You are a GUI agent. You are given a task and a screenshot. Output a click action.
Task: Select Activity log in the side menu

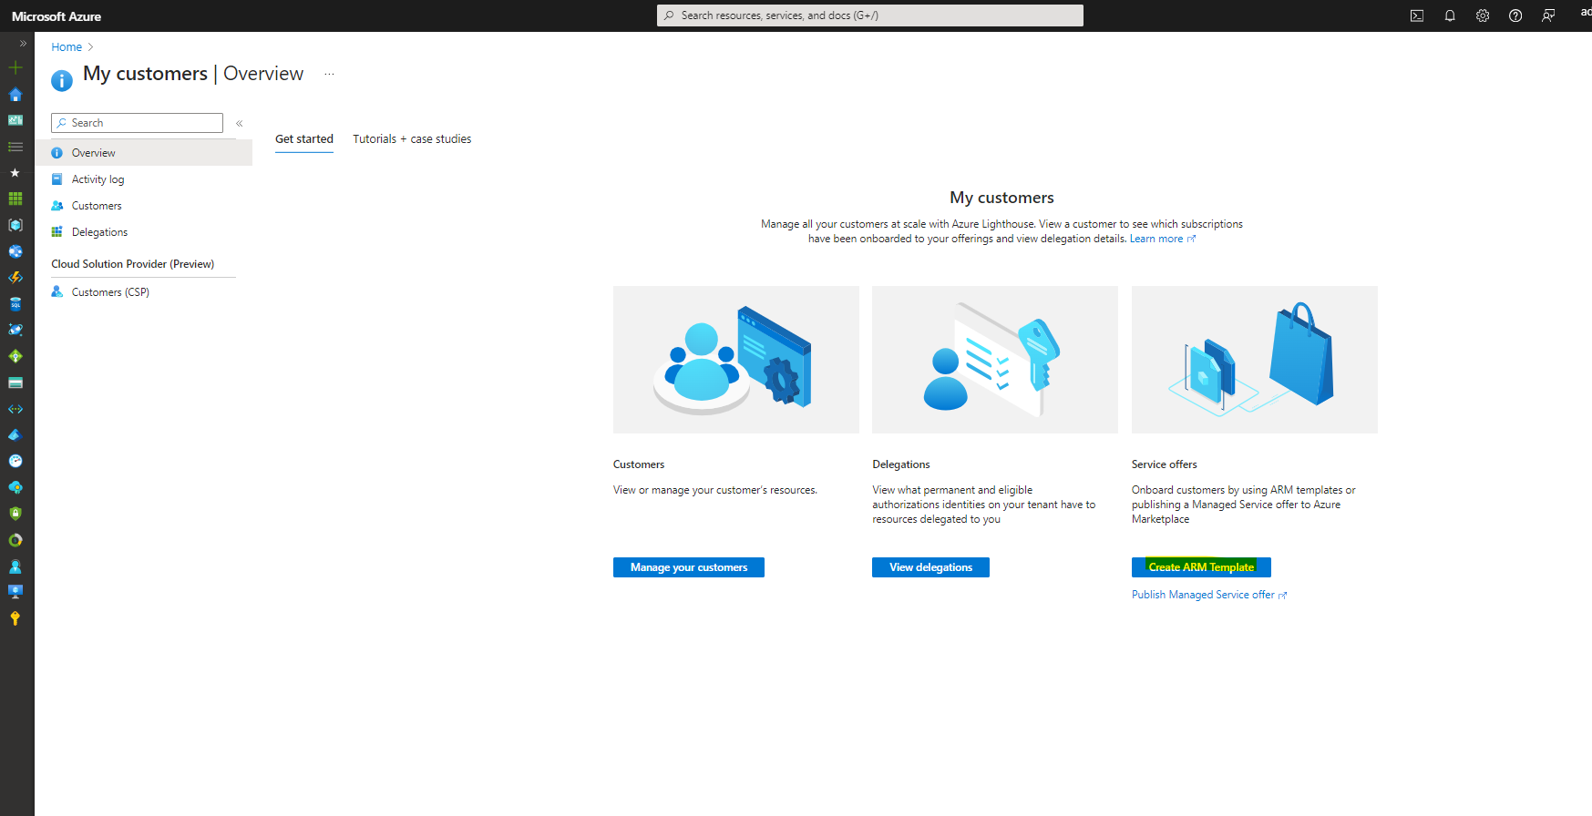point(98,179)
